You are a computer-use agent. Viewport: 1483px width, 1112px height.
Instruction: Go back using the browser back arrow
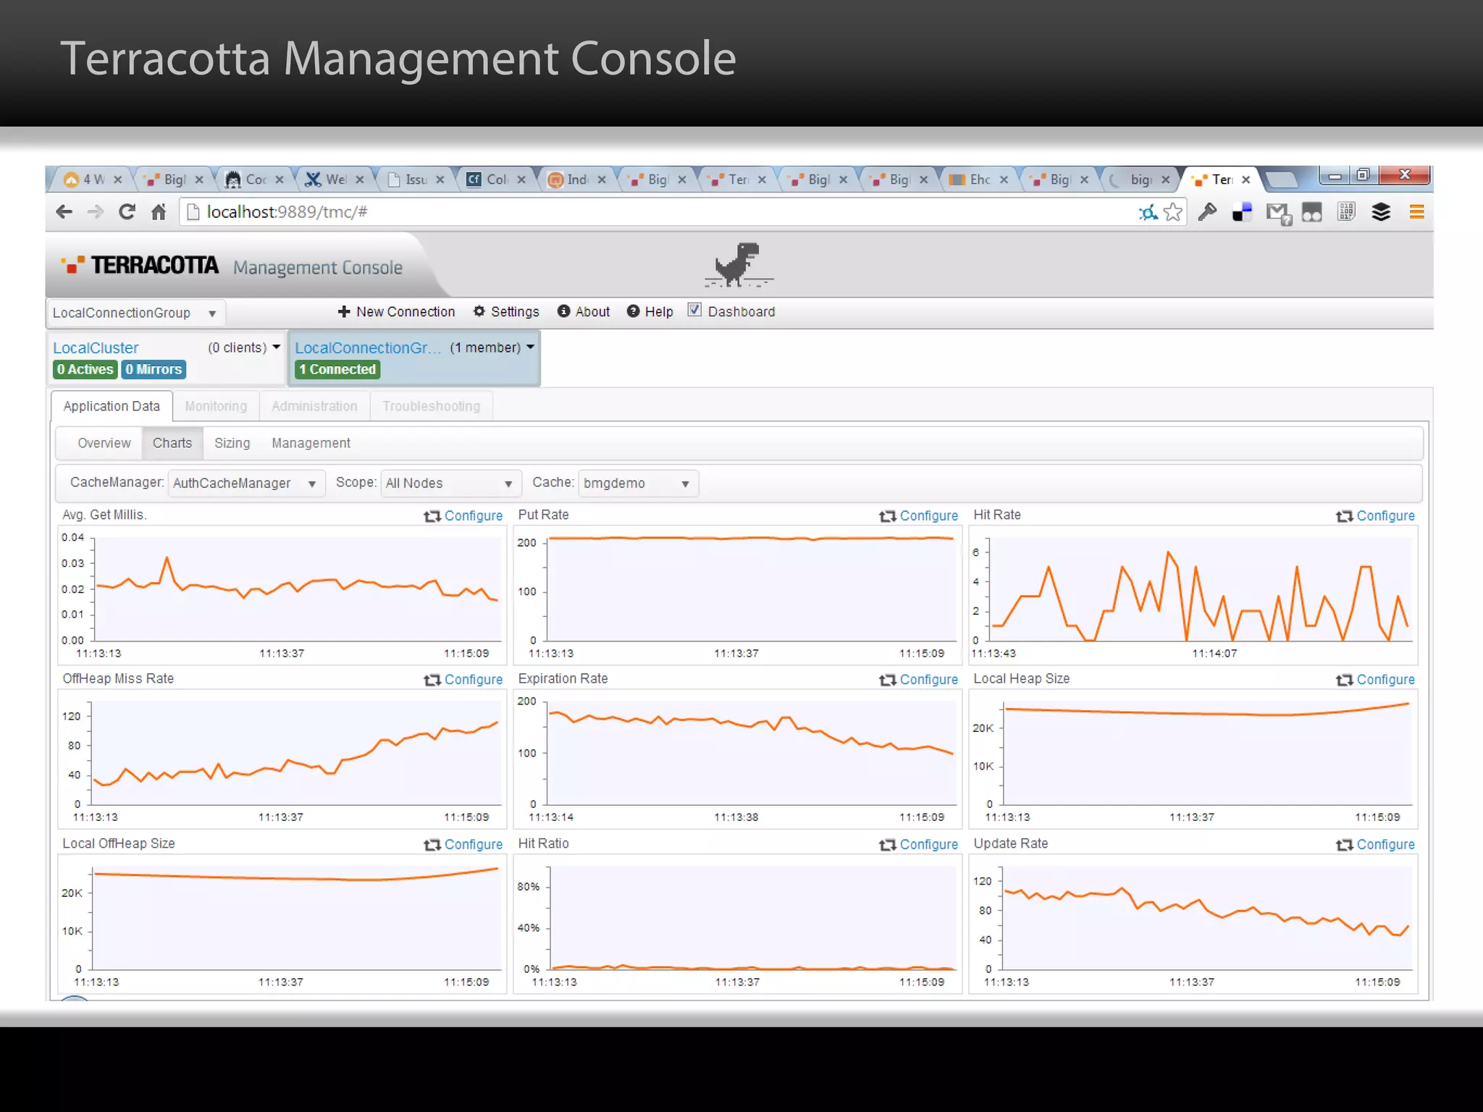click(64, 212)
